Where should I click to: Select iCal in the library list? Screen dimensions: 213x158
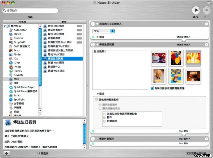(16, 58)
